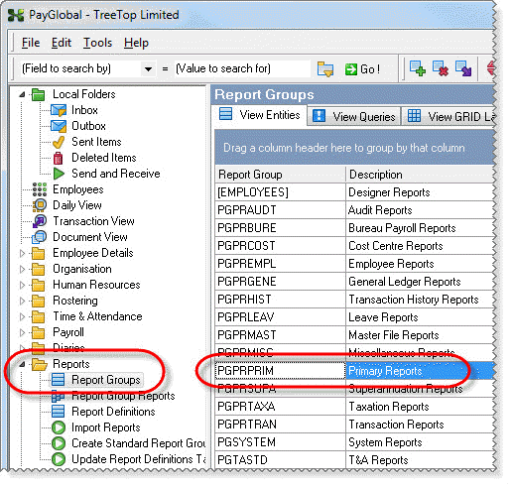Sort by Description column header
513x488 pixels.
420,175
